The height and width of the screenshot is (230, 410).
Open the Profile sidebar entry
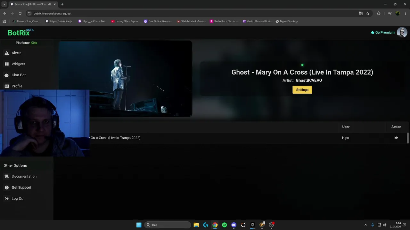[17, 86]
